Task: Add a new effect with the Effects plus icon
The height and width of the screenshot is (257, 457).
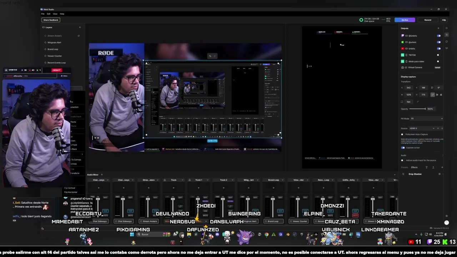Action: pyautogui.click(x=442, y=167)
